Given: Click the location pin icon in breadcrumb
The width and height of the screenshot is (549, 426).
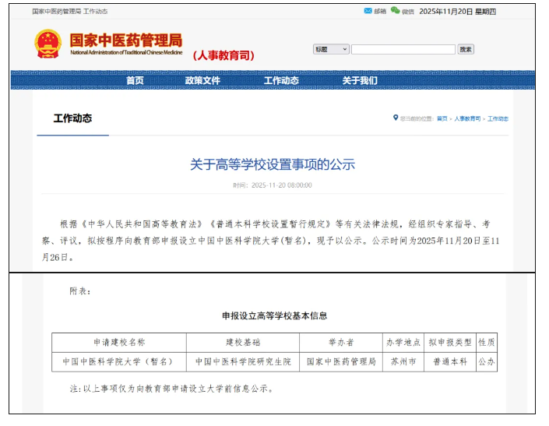Looking at the screenshot, I should (396, 118).
